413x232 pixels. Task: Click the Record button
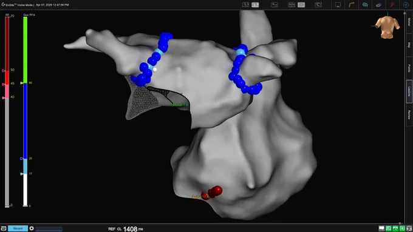pyautogui.click(x=18, y=228)
